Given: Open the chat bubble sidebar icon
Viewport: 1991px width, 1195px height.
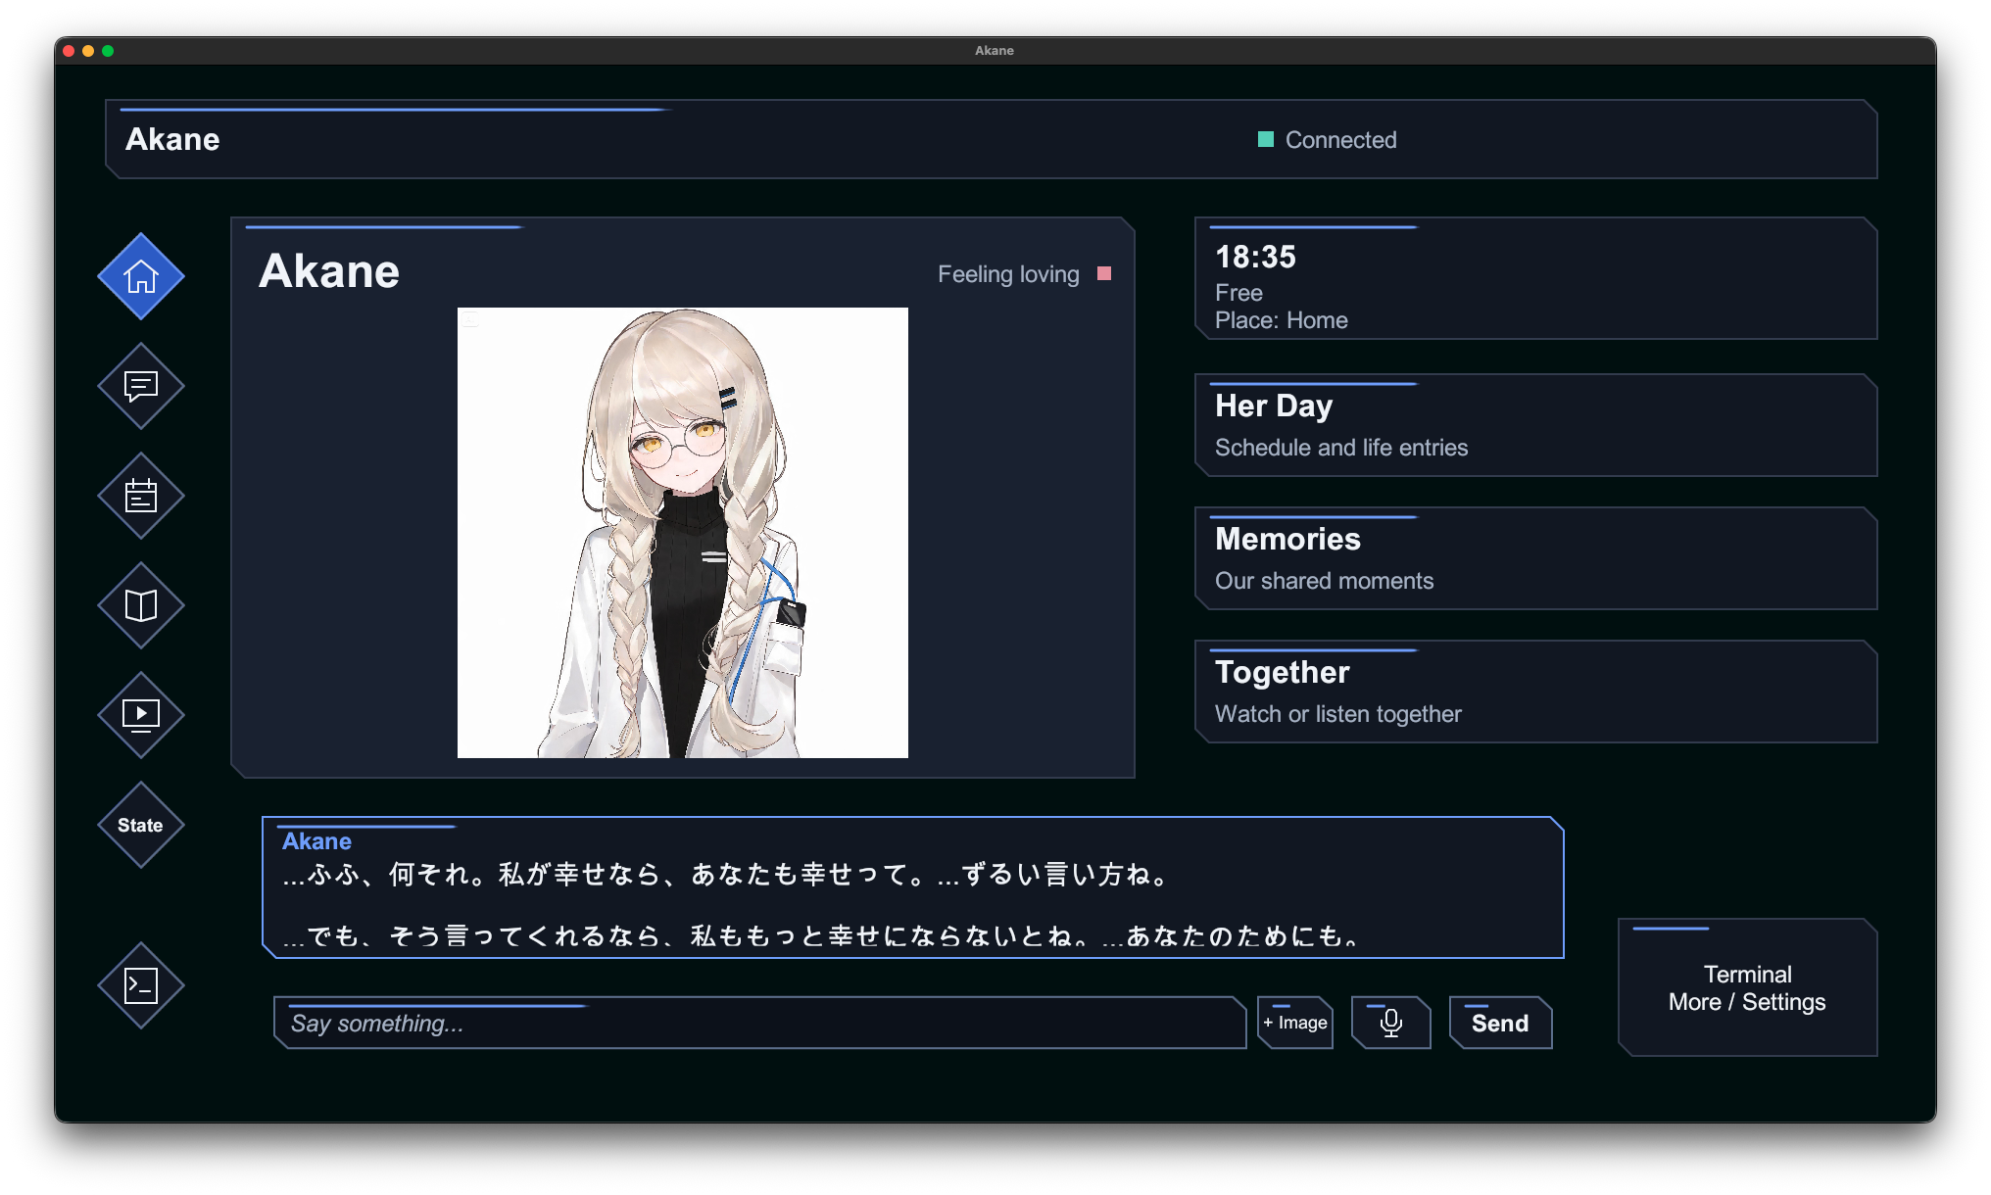Looking at the screenshot, I should click(141, 386).
